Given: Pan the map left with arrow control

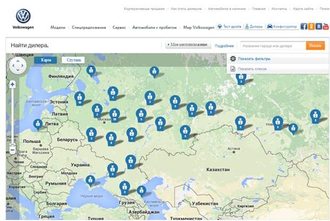Looking at the screenshot, I should (13, 66).
